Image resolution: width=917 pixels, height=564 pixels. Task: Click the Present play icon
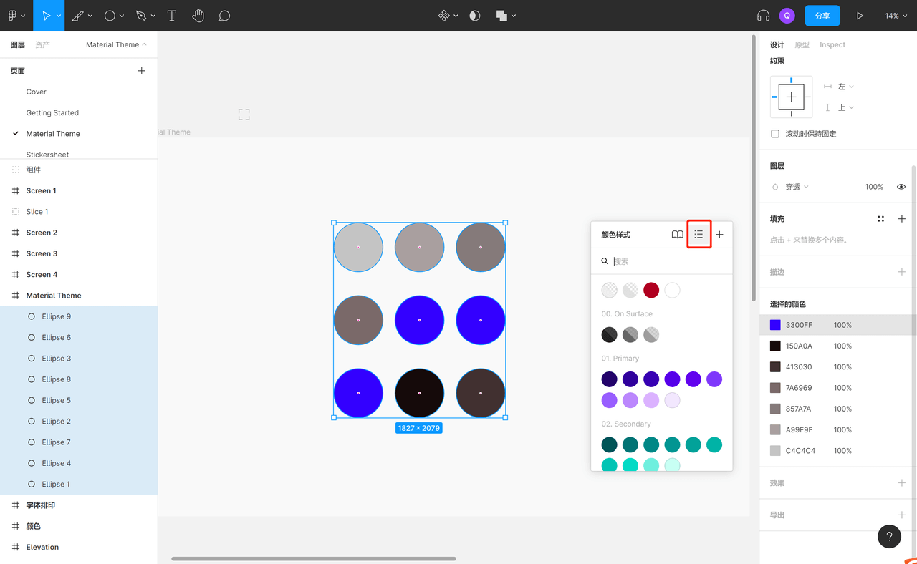point(860,16)
